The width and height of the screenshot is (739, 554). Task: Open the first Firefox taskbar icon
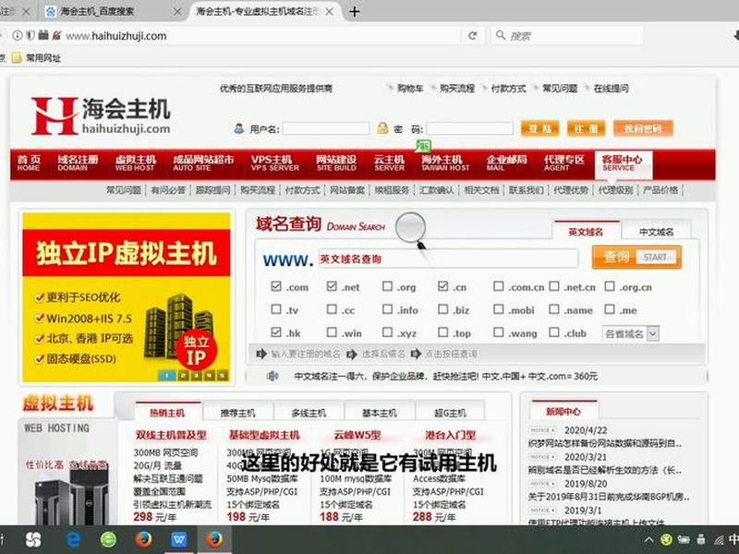[143, 539]
